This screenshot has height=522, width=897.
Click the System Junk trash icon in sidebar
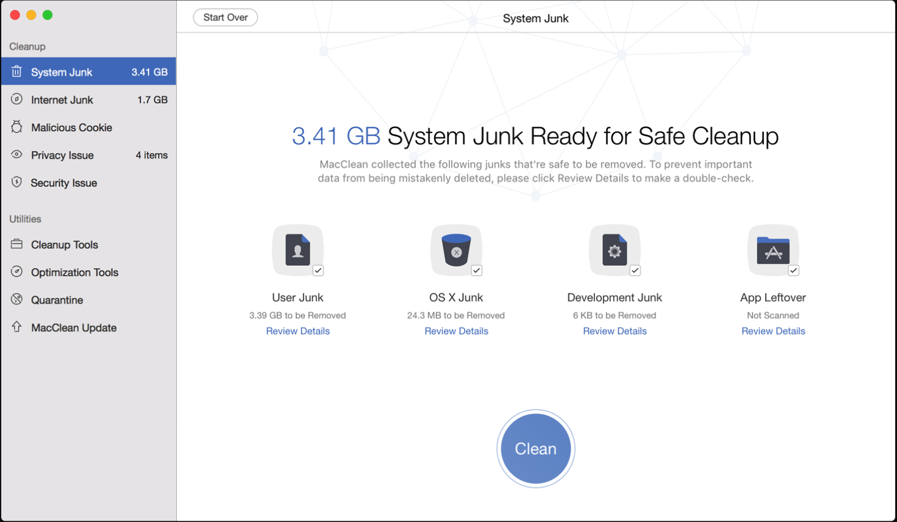[x=16, y=72]
